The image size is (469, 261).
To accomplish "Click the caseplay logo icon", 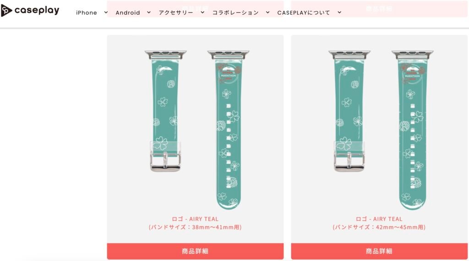I will [x=6, y=11].
